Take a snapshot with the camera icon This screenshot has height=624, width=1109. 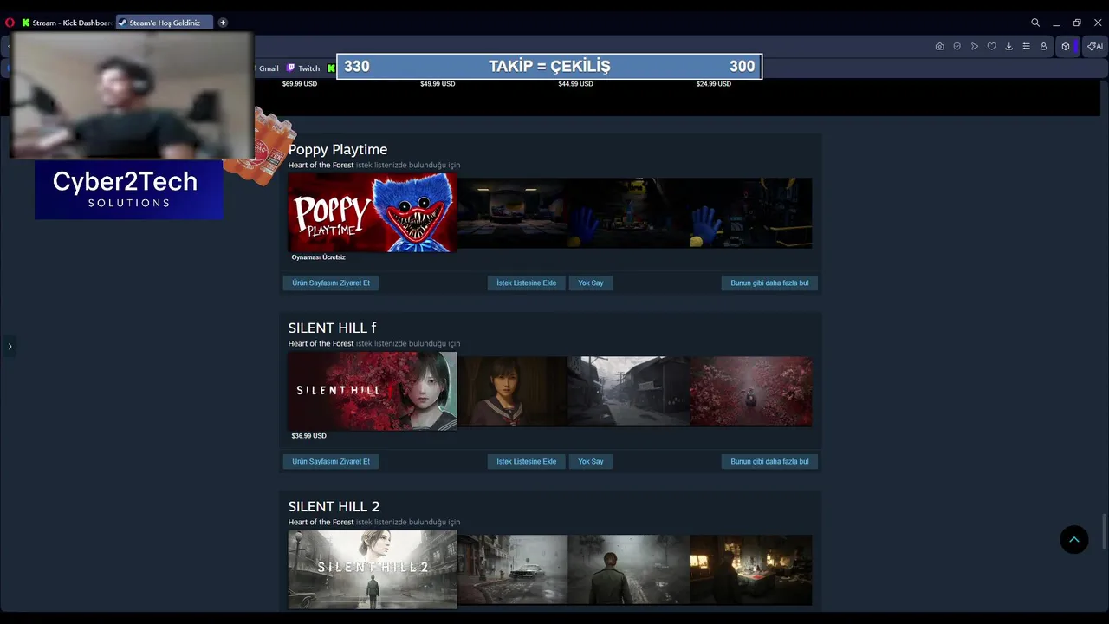[x=939, y=46]
